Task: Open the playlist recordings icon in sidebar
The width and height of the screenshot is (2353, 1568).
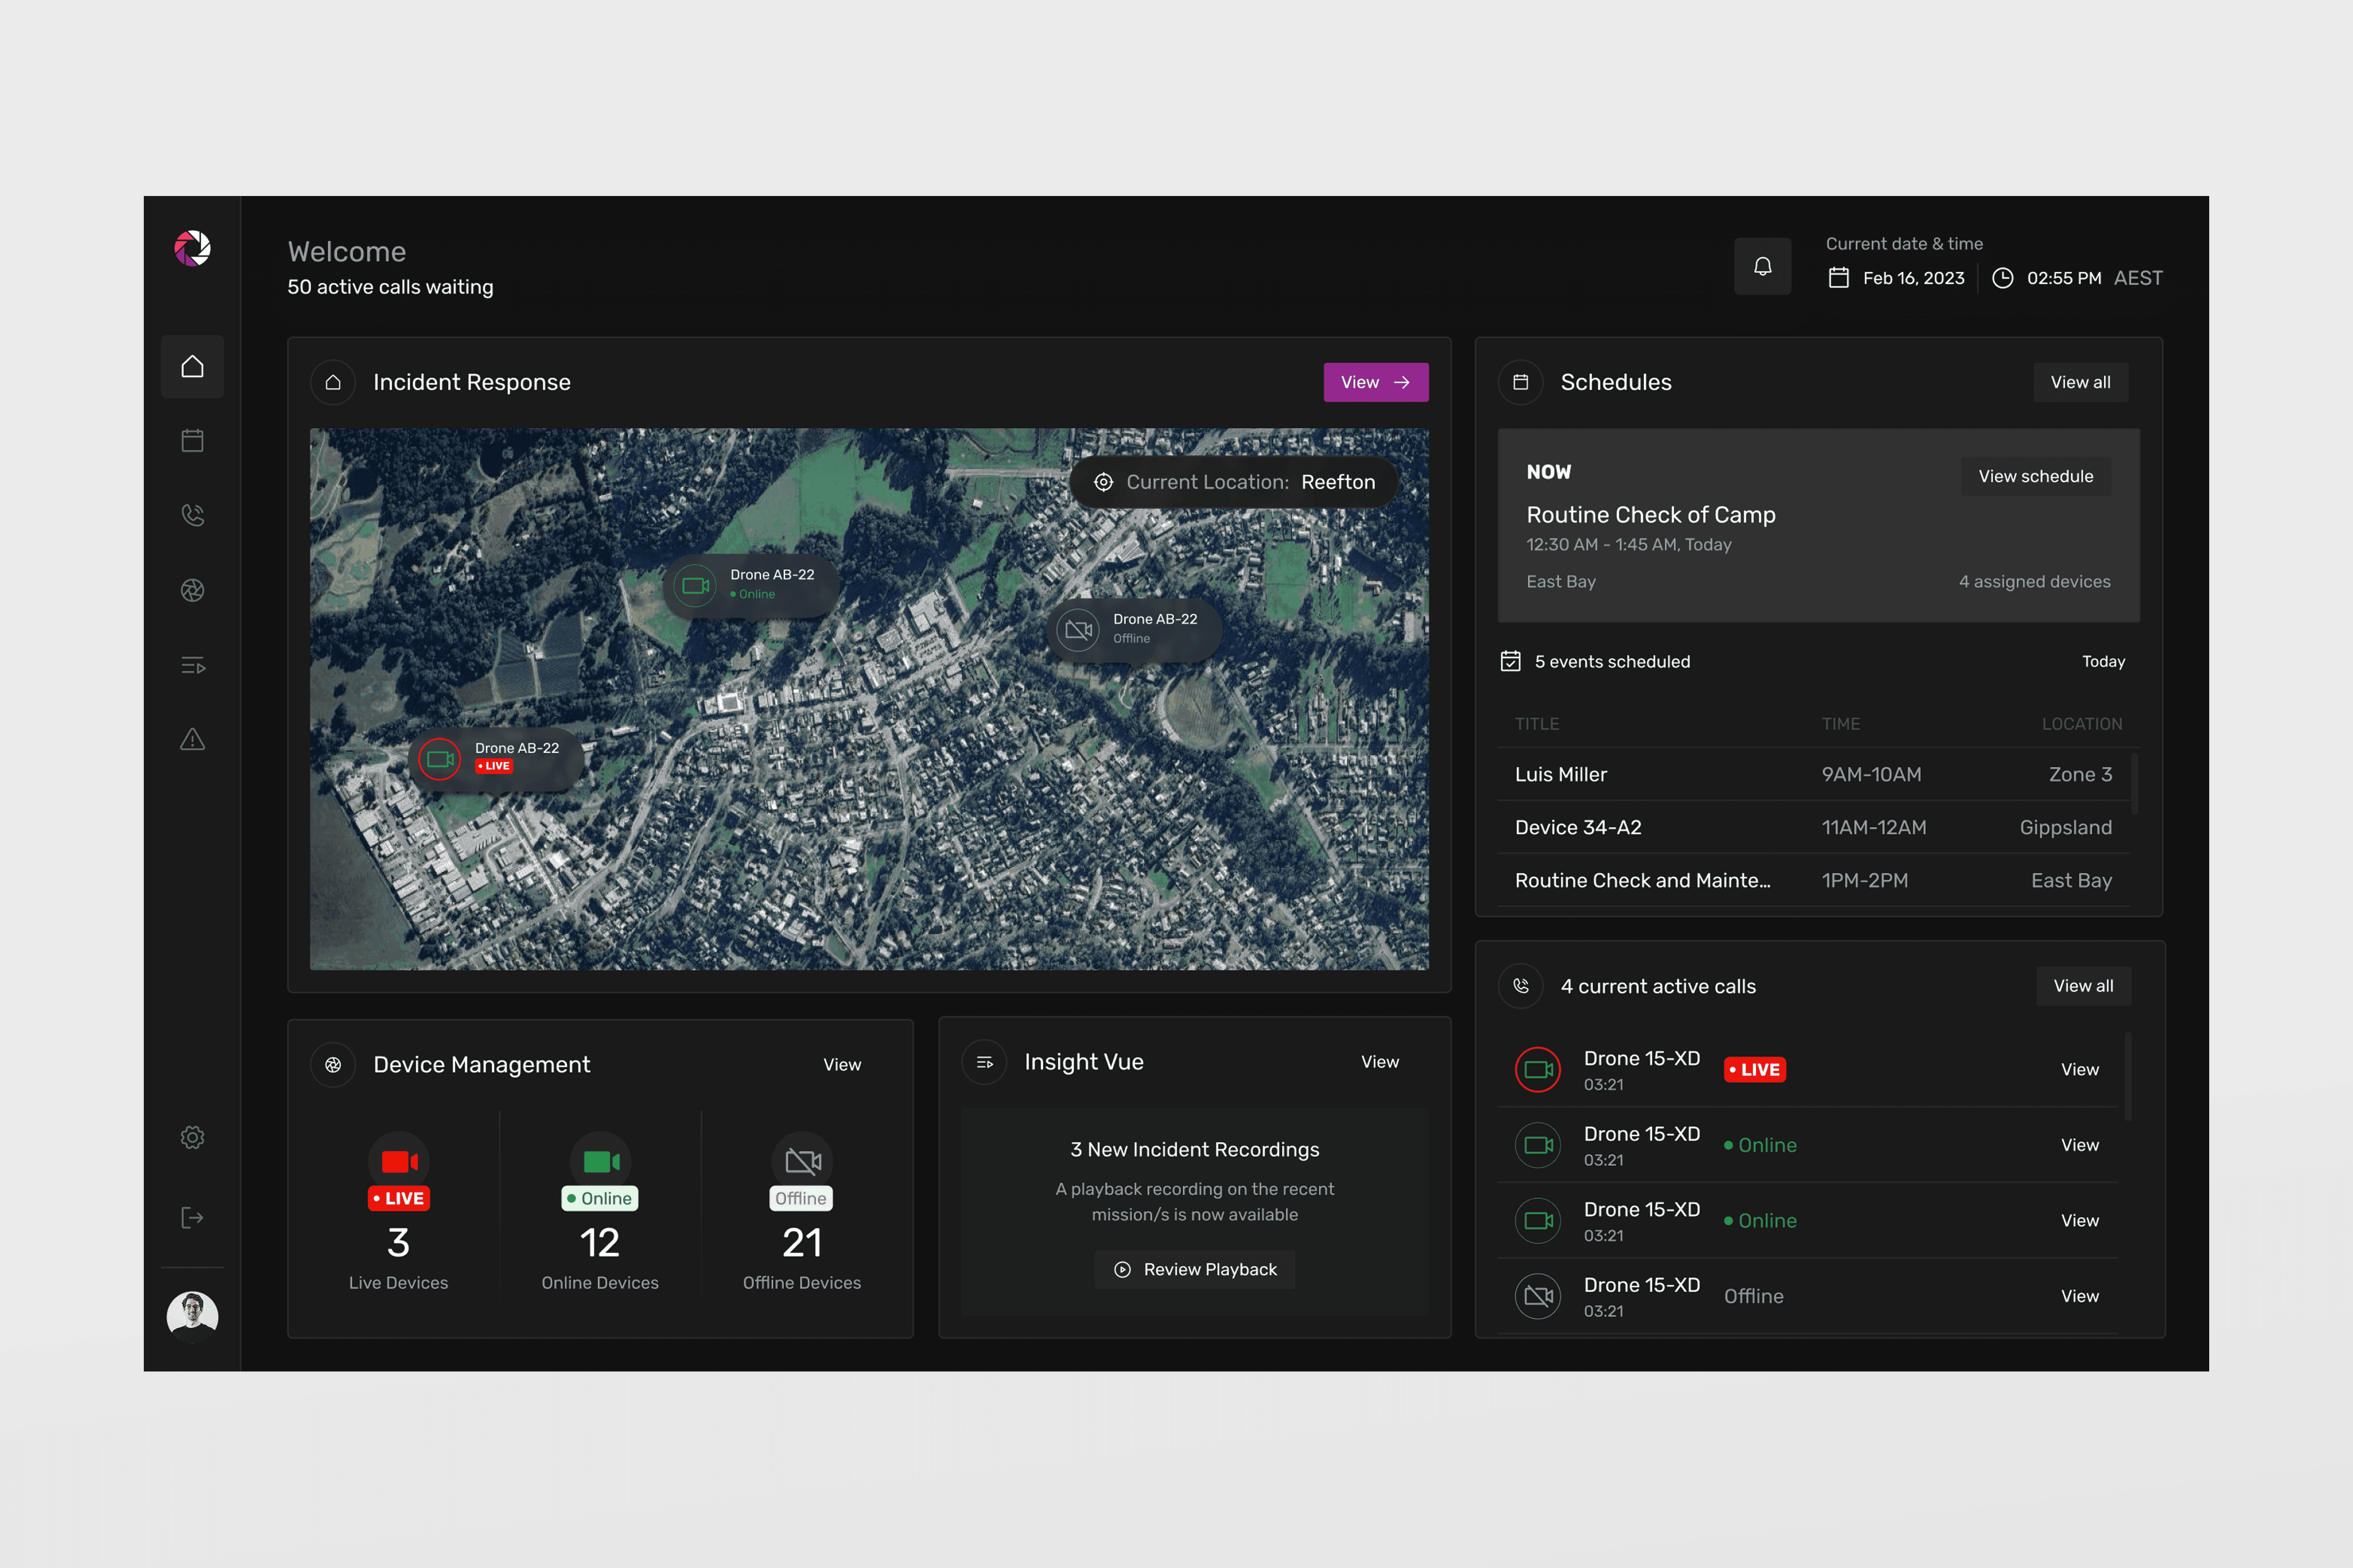Action: tap(192, 665)
